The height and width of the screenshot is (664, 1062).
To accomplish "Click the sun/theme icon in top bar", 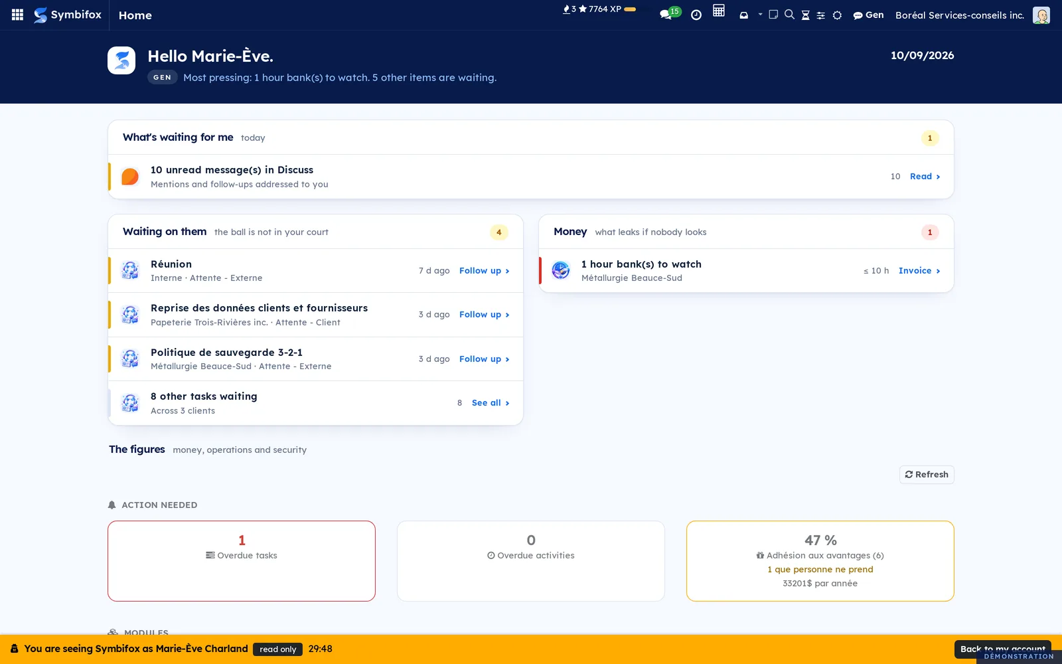I will coord(838,15).
